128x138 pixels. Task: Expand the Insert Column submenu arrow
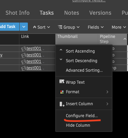tap(107, 104)
